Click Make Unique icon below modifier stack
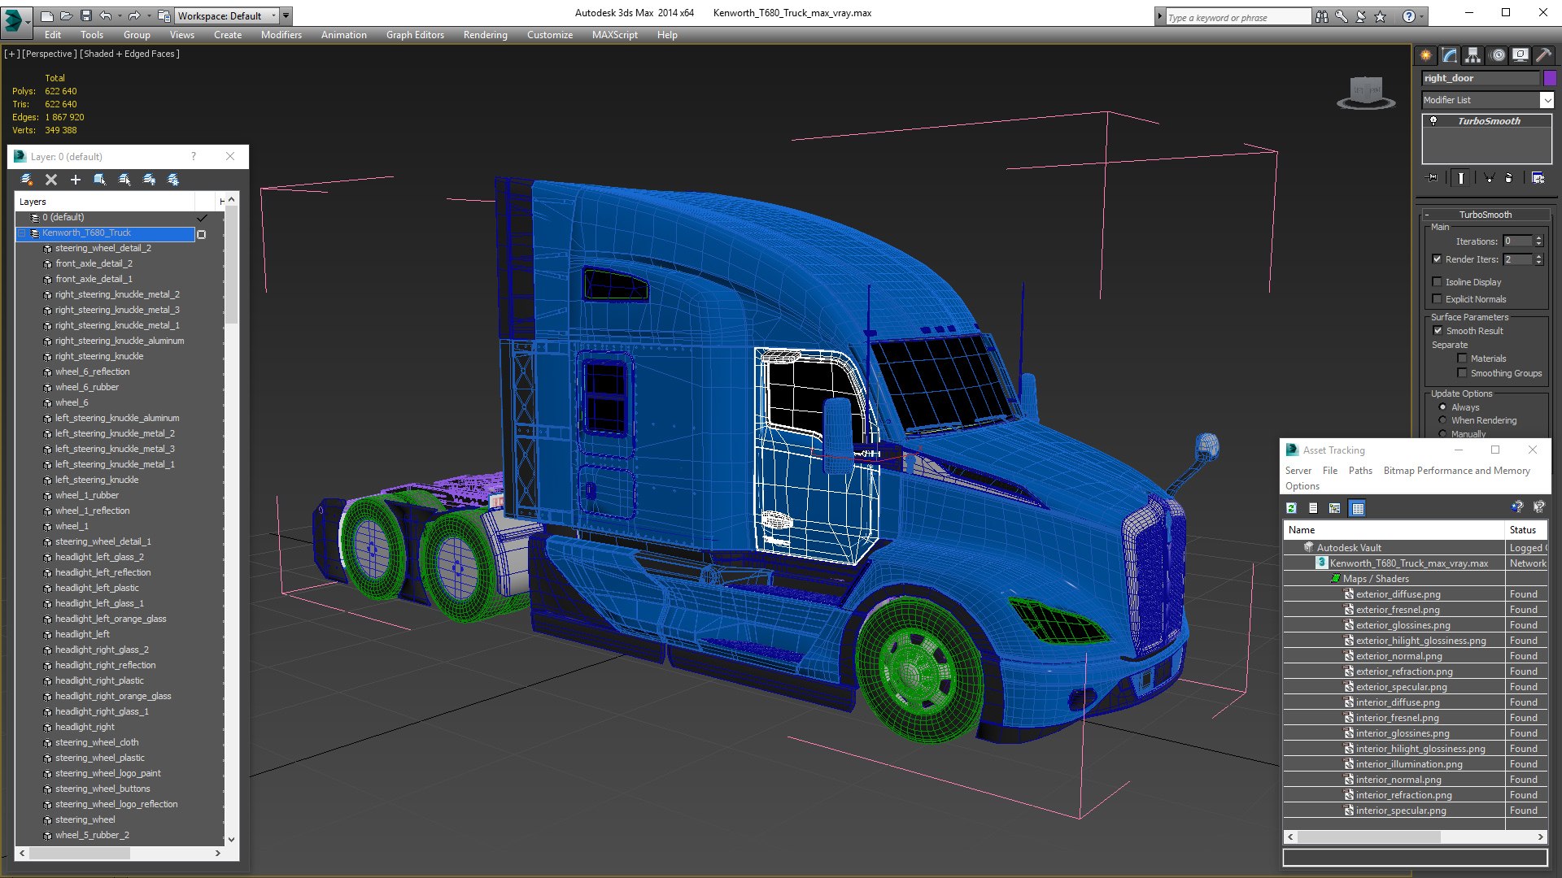Viewport: 1562px width, 878px height. [1489, 178]
